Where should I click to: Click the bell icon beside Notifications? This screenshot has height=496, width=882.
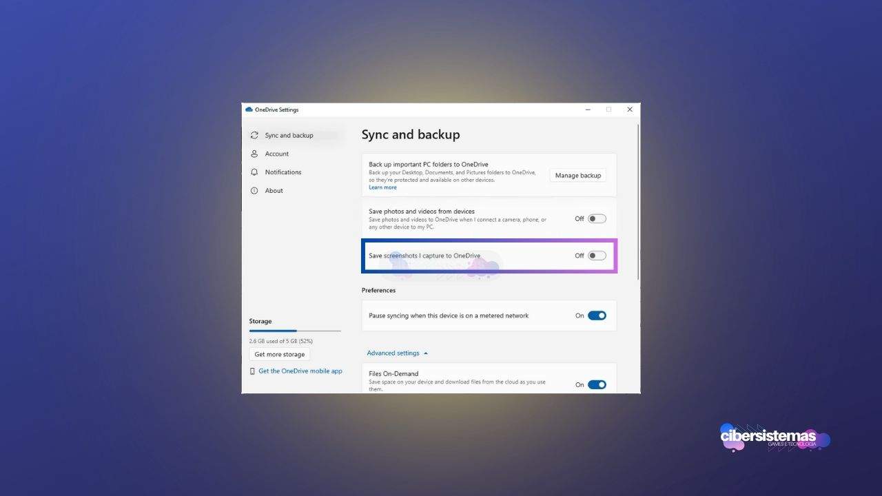click(254, 172)
